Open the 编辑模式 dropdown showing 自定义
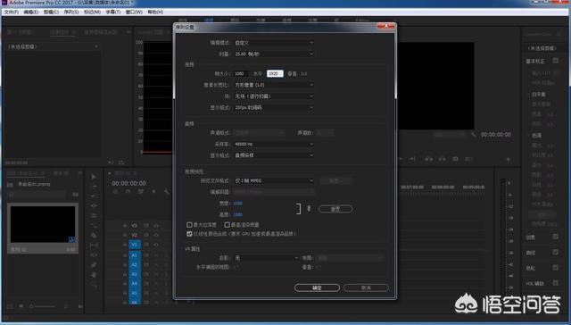This screenshot has width=571, height=325. [274, 43]
